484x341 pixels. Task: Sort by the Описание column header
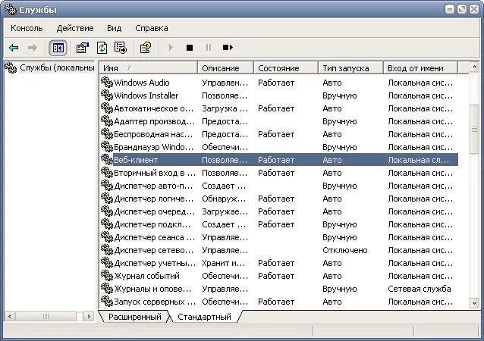tap(225, 68)
